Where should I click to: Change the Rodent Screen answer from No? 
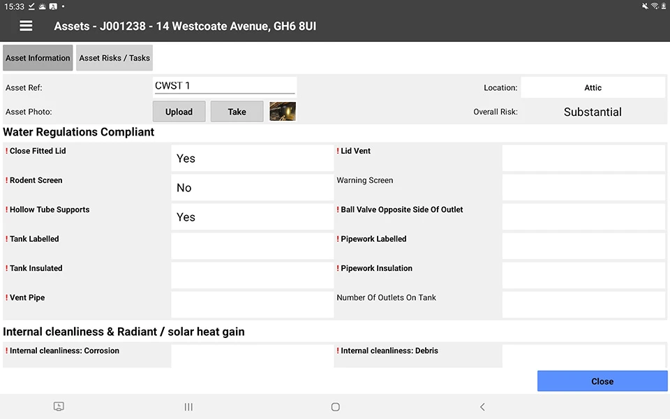coord(252,187)
